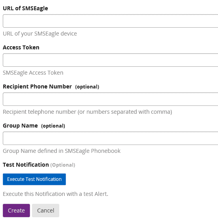
Task: Click the URL of SMSEagle input field
Action: (x=111, y=21)
